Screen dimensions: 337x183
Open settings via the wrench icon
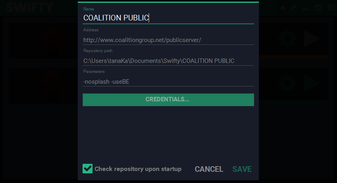tap(294, 8)
